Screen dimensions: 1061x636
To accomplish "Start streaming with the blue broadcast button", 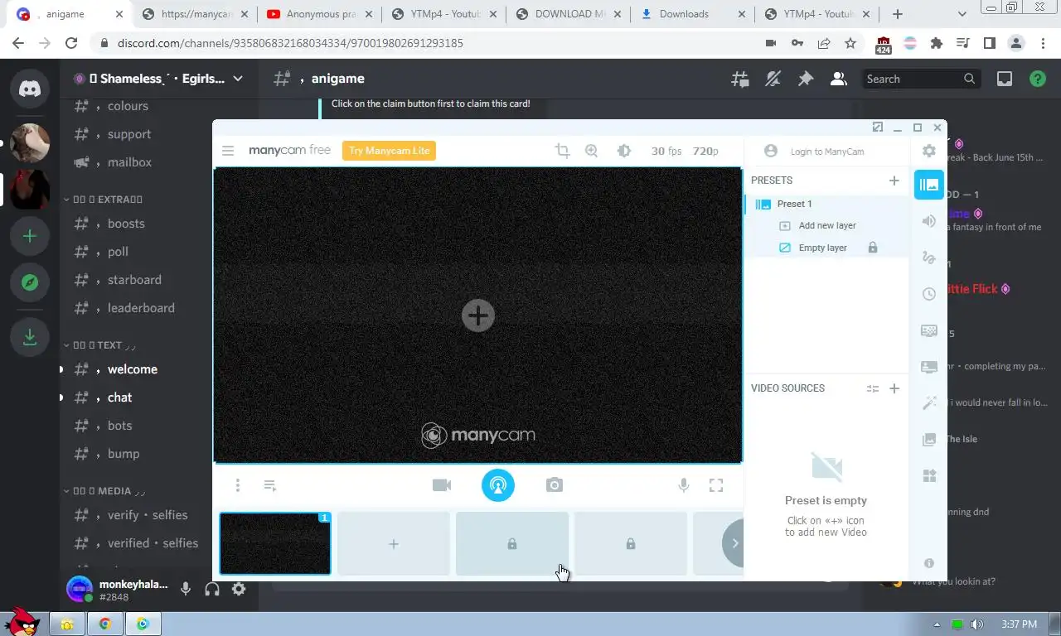I will pos(498,485).
